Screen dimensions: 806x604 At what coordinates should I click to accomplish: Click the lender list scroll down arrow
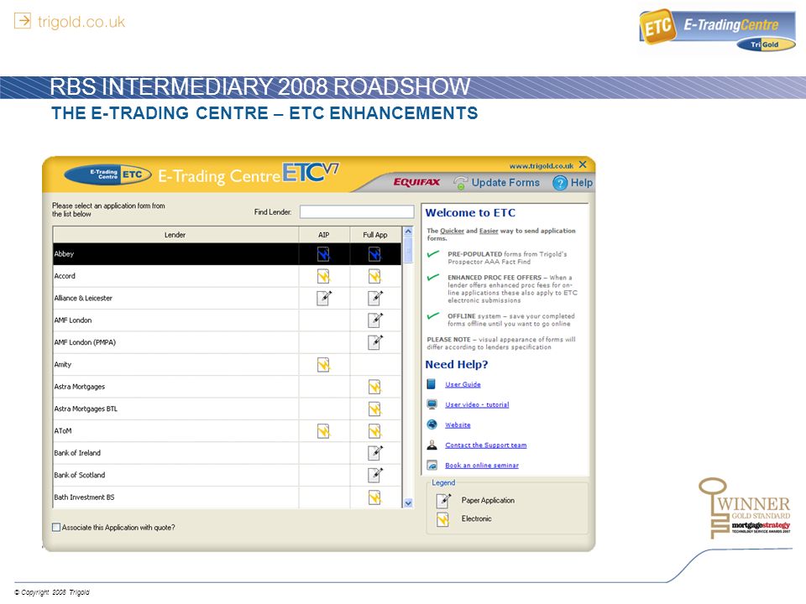[409, 503]
